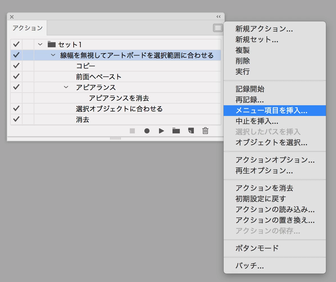Open バッチ... from the menu
The width and height of the screenshot is (336, 282).
pos(275,266)
